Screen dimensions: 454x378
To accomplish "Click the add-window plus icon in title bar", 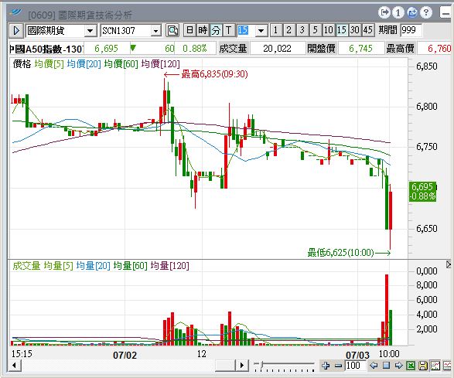I will 411,12.
